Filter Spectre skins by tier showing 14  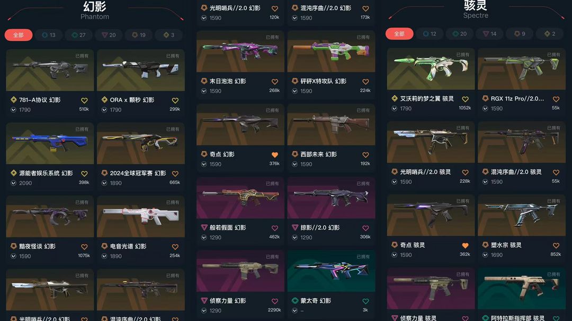point(489,33)
